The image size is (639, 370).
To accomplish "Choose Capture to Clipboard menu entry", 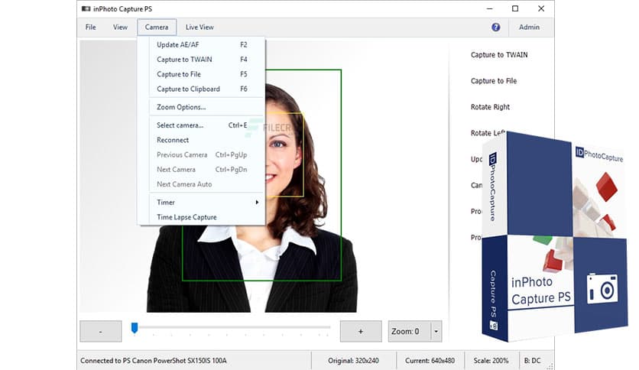I will (188, 89).
